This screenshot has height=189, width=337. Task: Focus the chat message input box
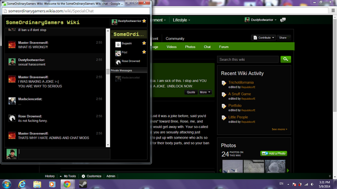click(x=64, y=154)
